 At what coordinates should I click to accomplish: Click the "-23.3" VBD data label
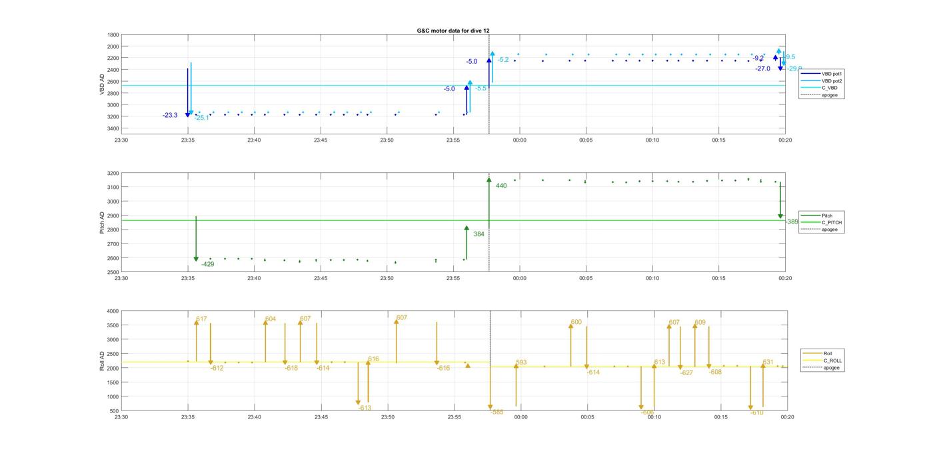(x=170, y=116)
